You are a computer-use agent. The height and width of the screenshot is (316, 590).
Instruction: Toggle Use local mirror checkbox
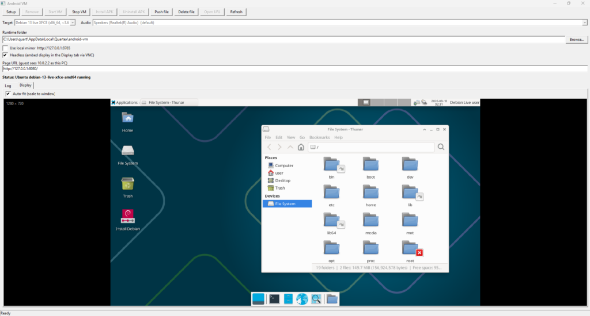tap(5, 48)
